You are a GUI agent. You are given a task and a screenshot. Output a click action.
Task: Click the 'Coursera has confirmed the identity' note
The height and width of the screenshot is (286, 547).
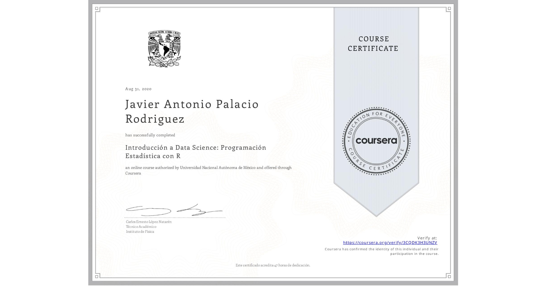click(x=382, y=251)
